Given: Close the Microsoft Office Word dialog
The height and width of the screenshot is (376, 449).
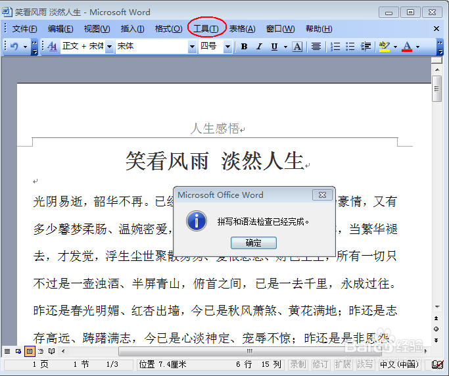Looking at the screenshot, I should 322,195.
